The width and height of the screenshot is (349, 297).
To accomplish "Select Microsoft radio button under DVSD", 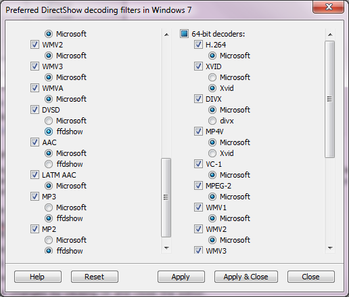I will pyautogui.click(x=49, y=121).
